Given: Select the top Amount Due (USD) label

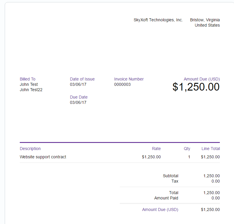Looking at the screenshot, I should click(x=202, y=79).
